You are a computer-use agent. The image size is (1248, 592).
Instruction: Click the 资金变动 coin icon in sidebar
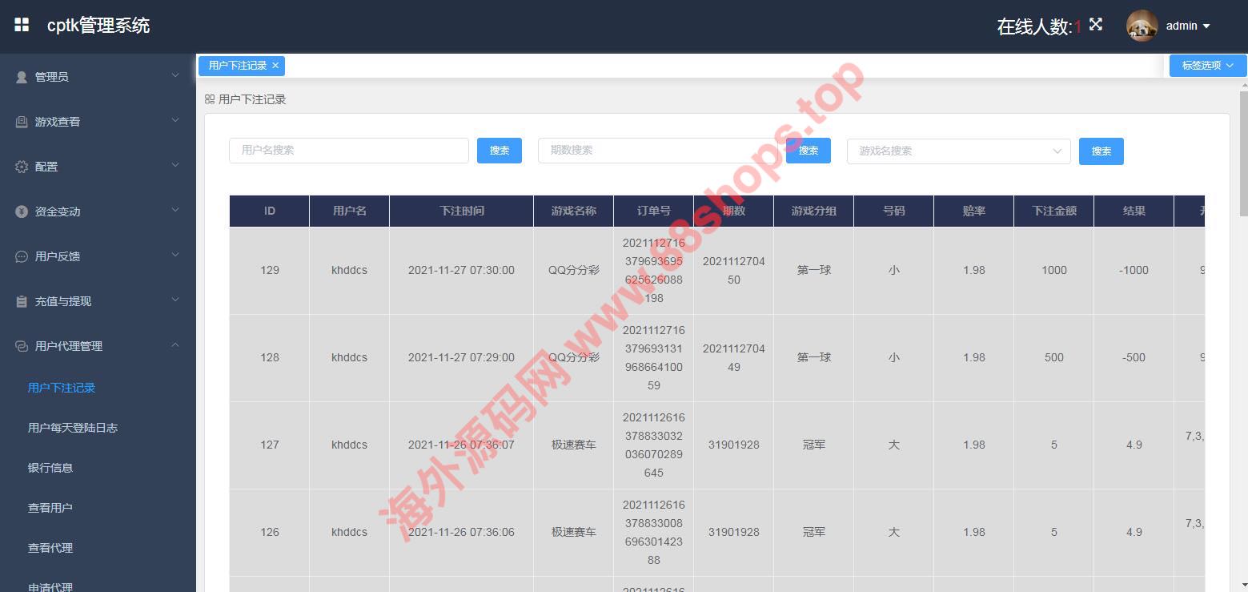click(x=22, y=211)
